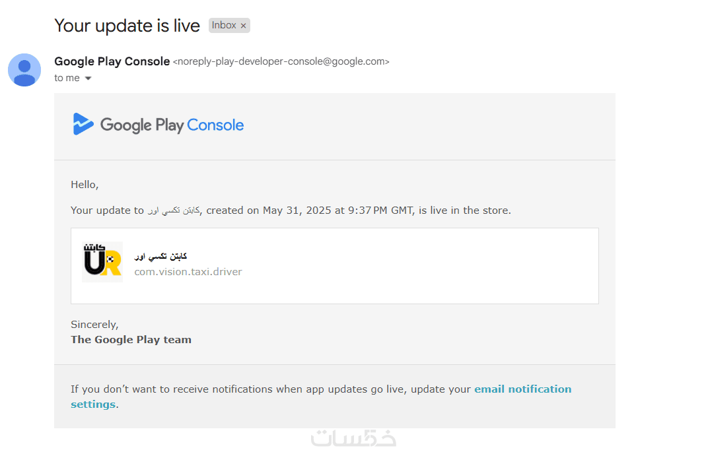
Task: Click the 'Your update is live' subject
Action: [127, 26]
